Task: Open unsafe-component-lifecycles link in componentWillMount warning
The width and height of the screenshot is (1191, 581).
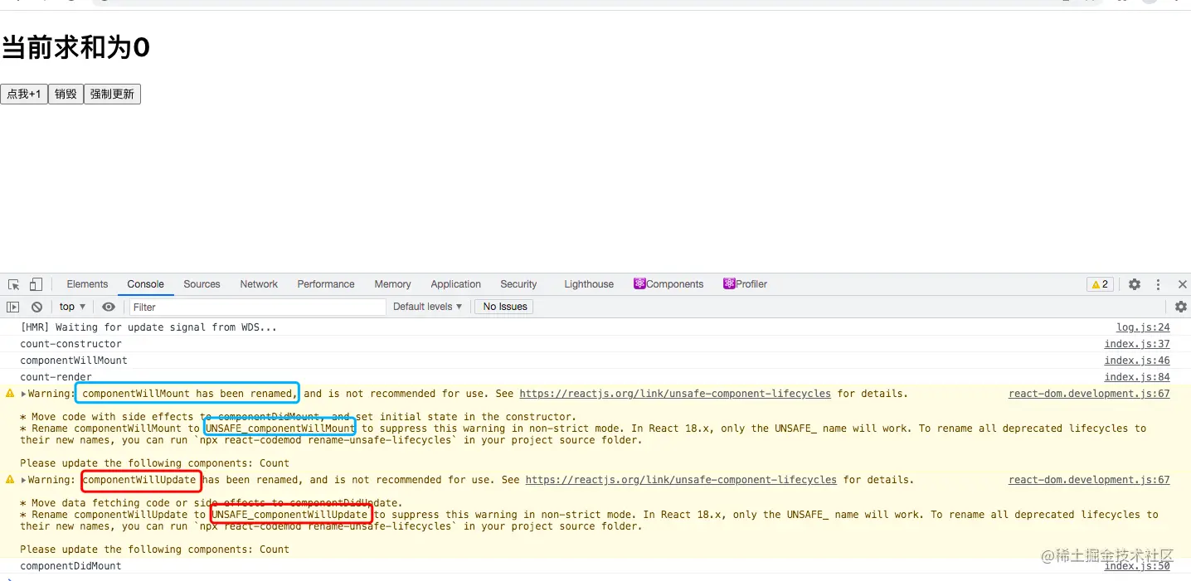Action: 675,394
